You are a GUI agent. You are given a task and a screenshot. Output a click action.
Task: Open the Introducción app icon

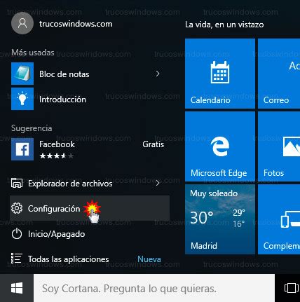tap(22, 99)
